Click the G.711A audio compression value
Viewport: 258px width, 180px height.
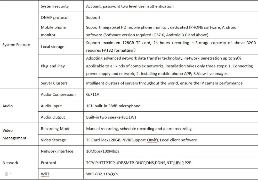[x=93, y=94]
